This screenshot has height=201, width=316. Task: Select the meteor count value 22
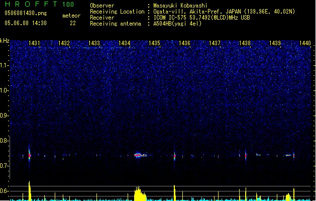[x=73, y=23]
